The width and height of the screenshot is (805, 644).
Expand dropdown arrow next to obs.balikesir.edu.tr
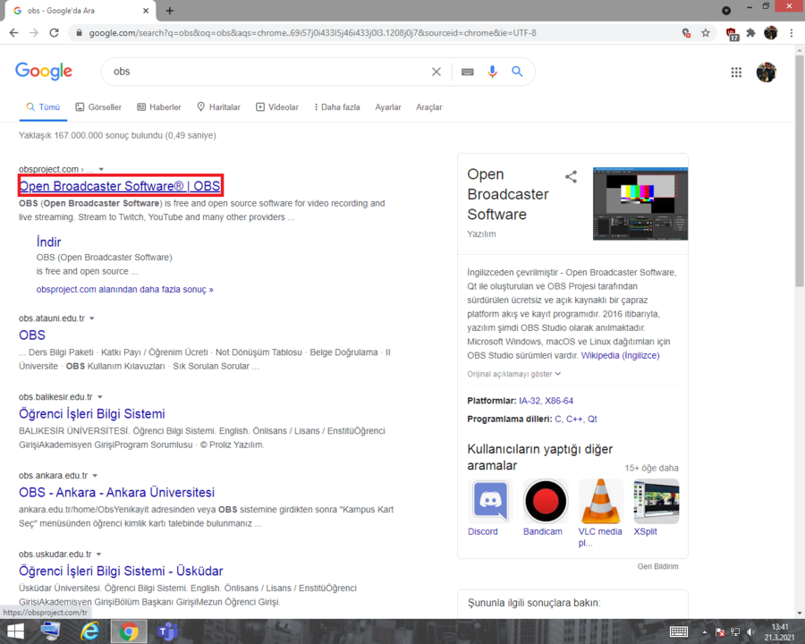[100, 397]
